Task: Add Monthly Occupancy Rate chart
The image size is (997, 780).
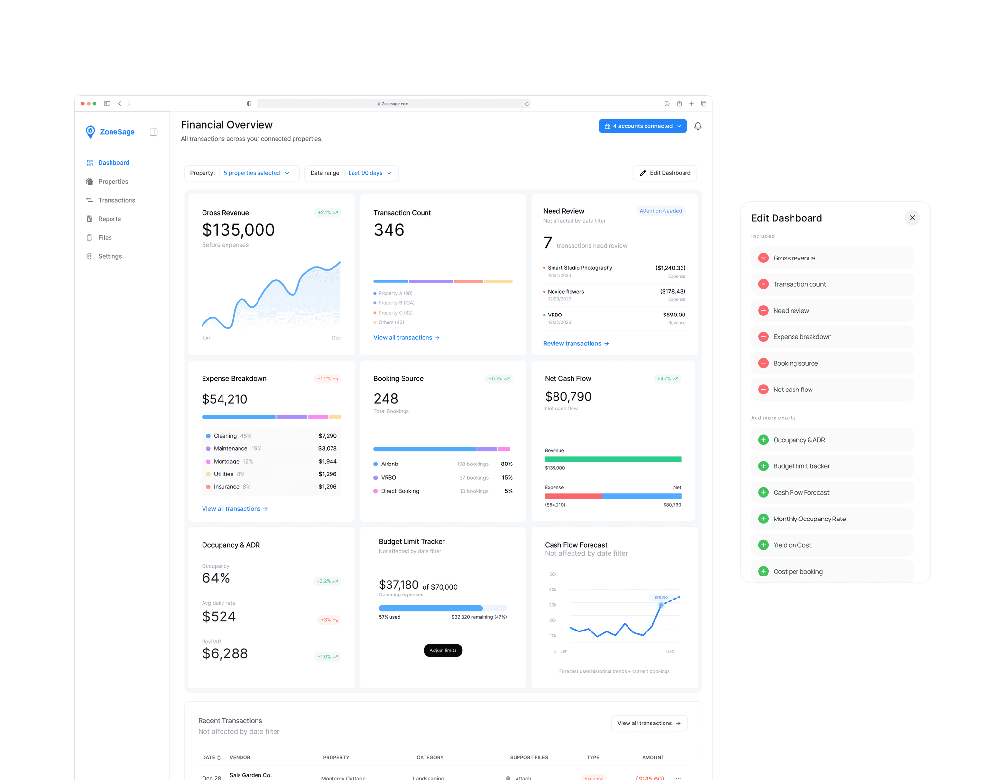Action: (763, 519)
